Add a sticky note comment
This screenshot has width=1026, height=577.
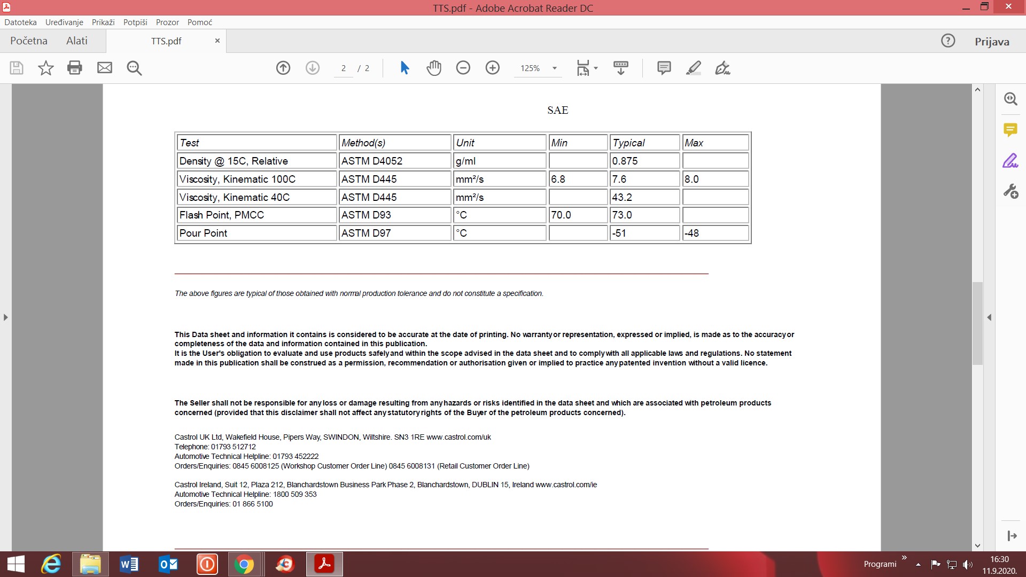coord(664,68)
